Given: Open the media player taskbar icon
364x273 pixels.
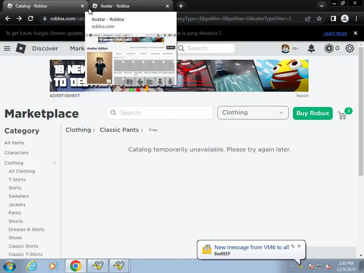Looking at the screenshot, I should (53, 266).
